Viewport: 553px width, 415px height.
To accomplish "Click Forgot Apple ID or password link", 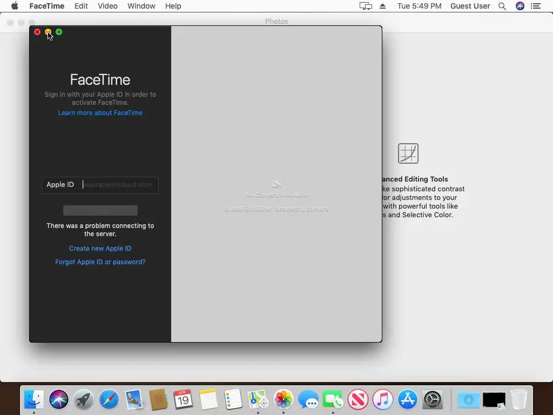I will coord(100,262).
